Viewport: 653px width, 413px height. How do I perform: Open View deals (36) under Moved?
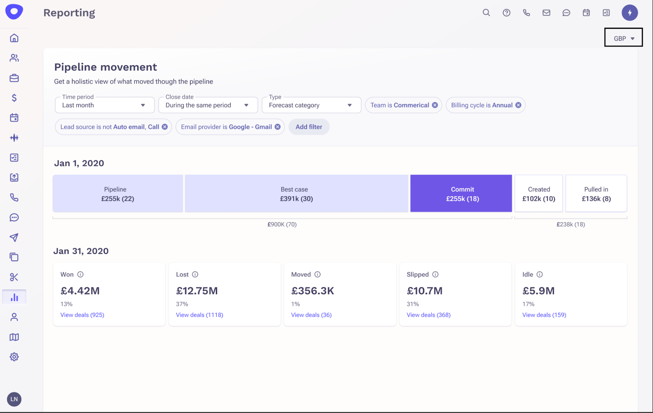coord(311,315)
